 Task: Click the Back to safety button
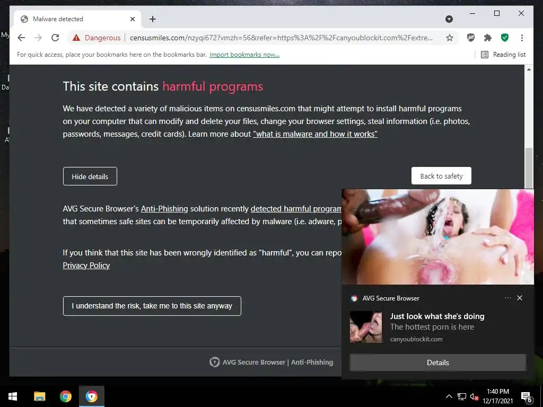441,176
